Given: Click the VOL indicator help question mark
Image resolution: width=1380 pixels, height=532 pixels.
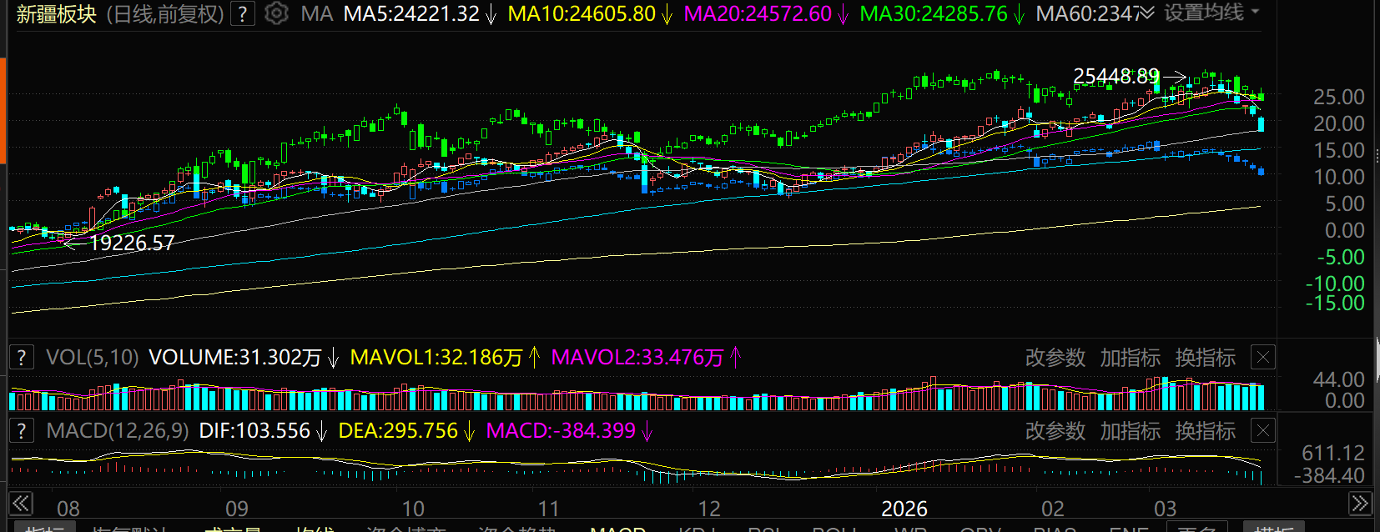Looking at the screenshot, I should coord(22,358).
